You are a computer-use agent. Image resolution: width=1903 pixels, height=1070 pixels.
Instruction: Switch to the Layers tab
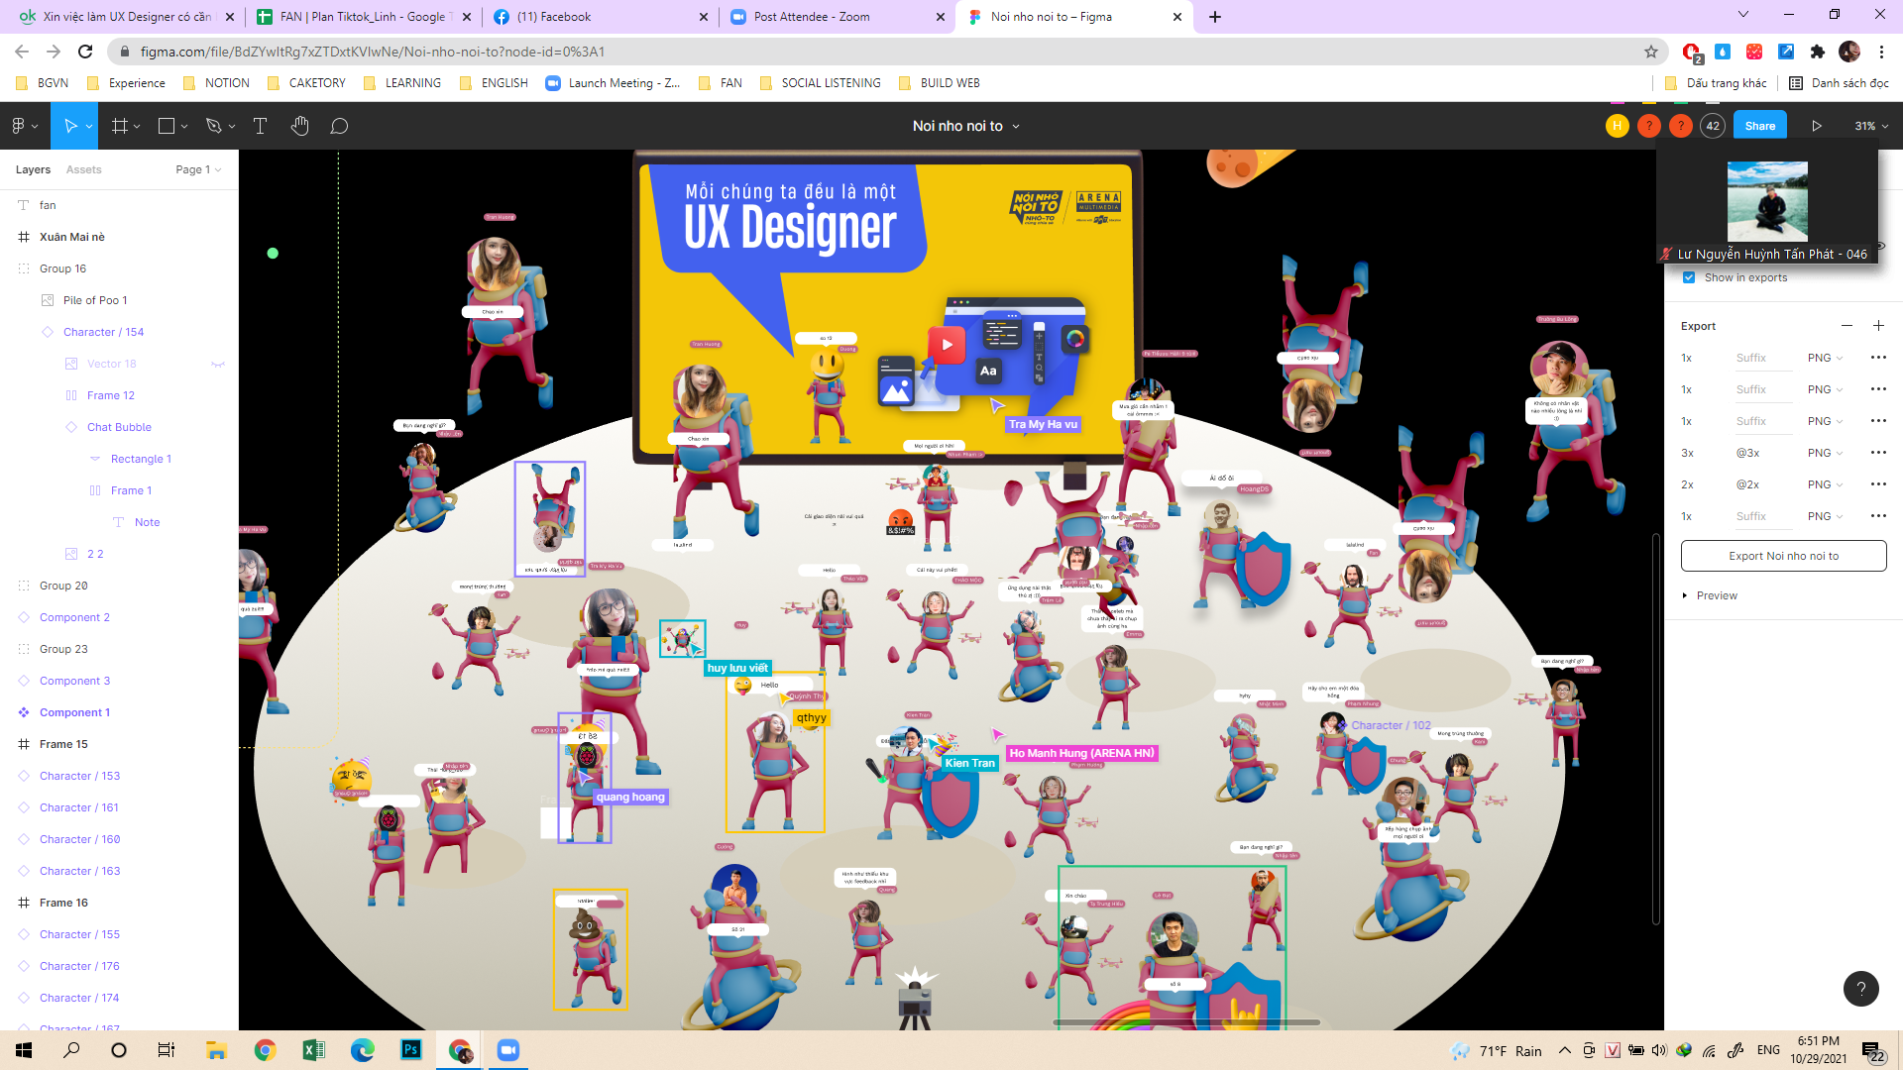33,169
